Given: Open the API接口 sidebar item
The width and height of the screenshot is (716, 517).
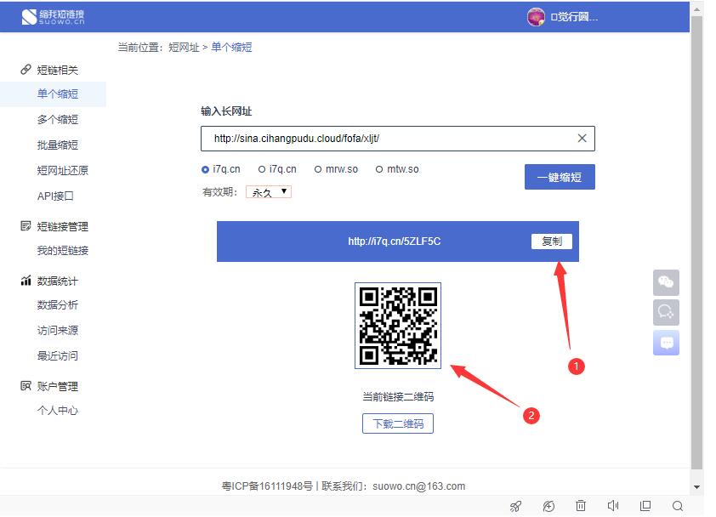Looking at the screenshot, I should 55,196.
